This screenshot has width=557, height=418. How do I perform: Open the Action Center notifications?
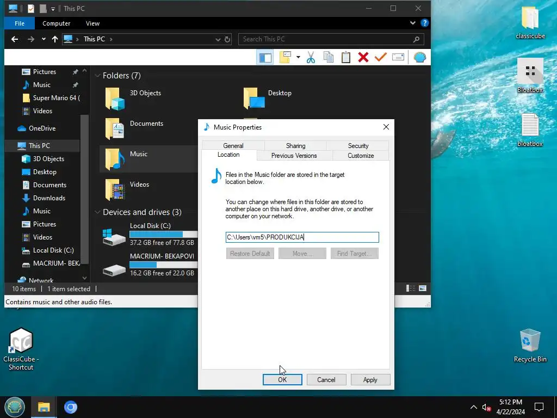[x=539, y=407]
